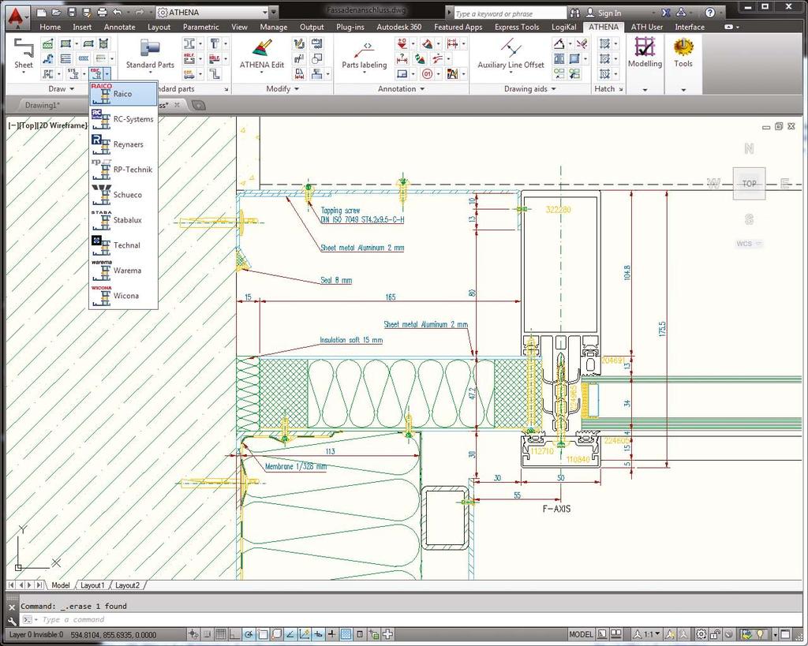808x646 pixels.
Task: Click the Open file icon in quick access toolbar
Action: [56, 12]
